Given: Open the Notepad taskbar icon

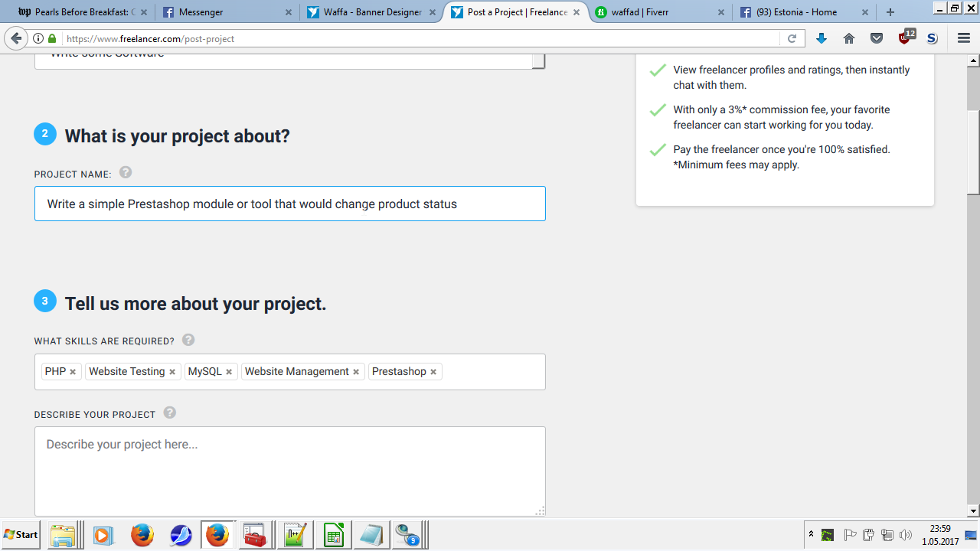Looking at the screenshot, I should 371,535.
